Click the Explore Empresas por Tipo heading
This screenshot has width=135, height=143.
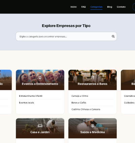(x=66, y=26)
